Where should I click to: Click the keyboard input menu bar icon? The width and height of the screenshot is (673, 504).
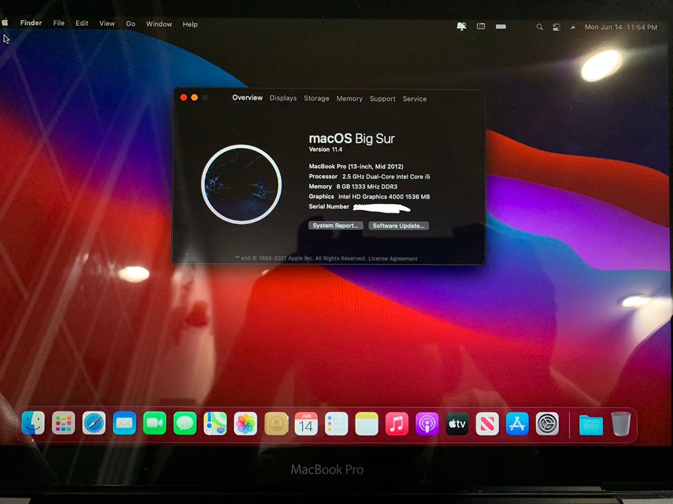pyautogui.click(x=481, y=26)
